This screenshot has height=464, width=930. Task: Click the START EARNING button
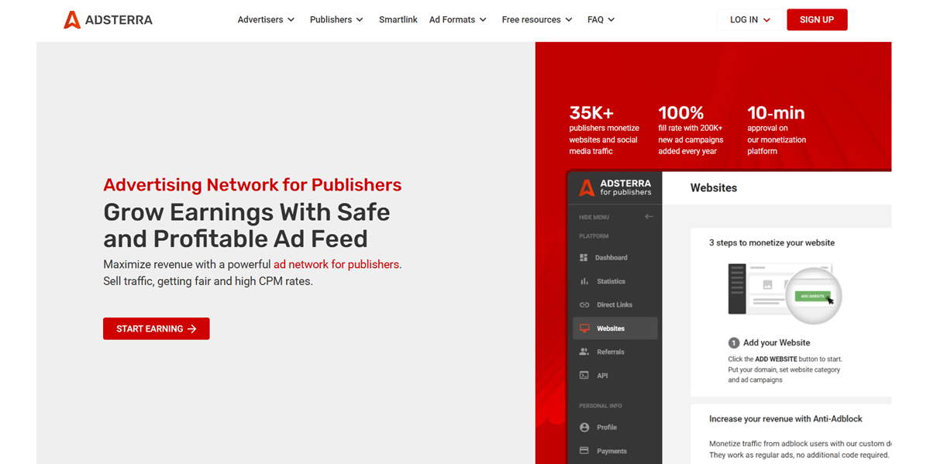[x=156, y=328]
